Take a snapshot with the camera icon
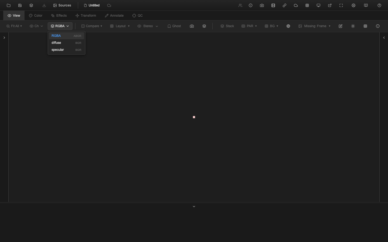Screen dimensions: 388x242 (x=262, y=5)
